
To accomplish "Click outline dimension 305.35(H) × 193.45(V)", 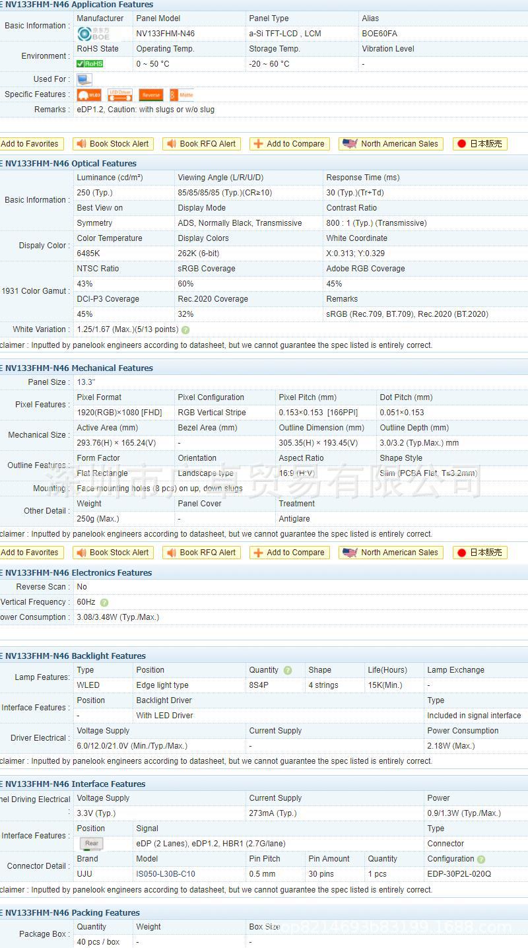I will [x=318, y=443].
